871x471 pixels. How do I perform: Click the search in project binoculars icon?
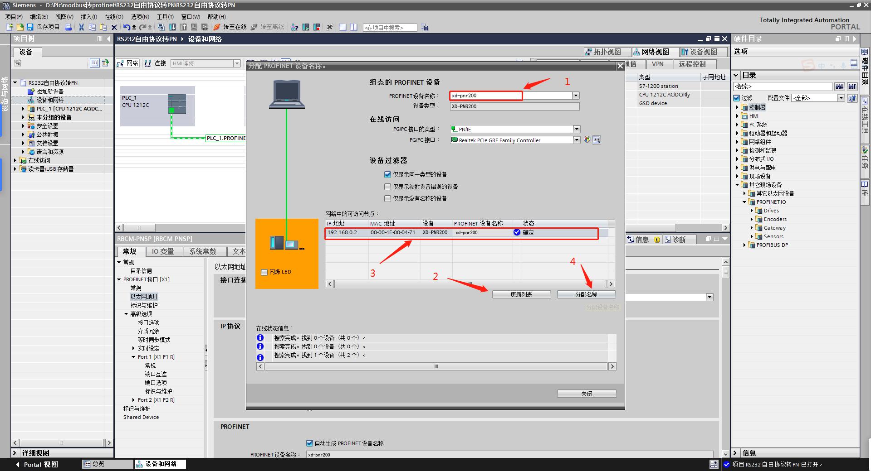pyautogui.click(x=425, y=27)
